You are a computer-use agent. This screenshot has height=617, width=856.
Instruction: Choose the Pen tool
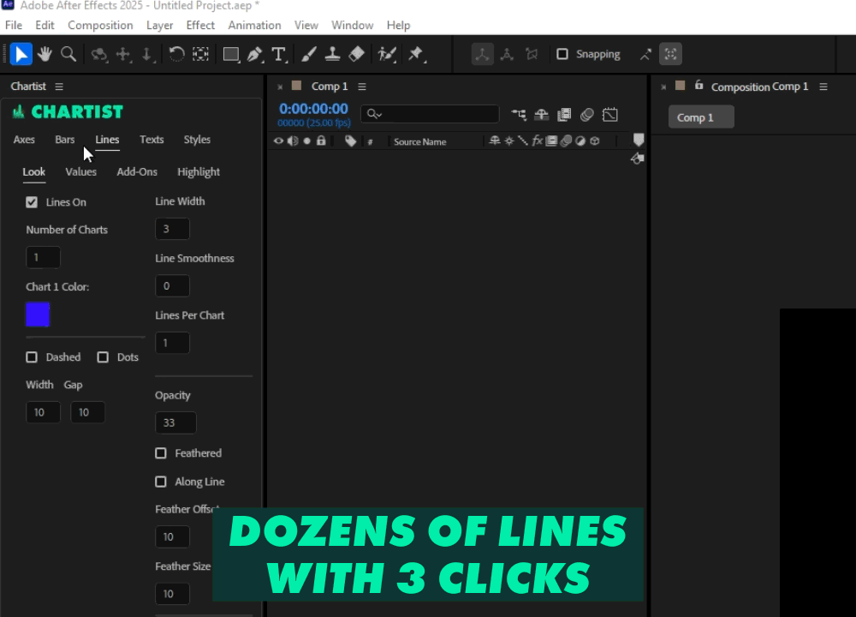254,54
